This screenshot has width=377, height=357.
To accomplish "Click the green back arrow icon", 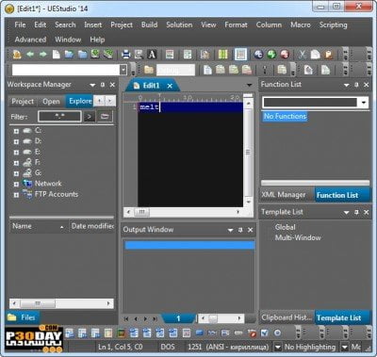I will (x=30, y=55).
